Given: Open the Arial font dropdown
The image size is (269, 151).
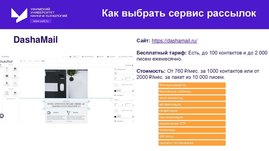Looking at the screenshot, I should tap(124, 74).
